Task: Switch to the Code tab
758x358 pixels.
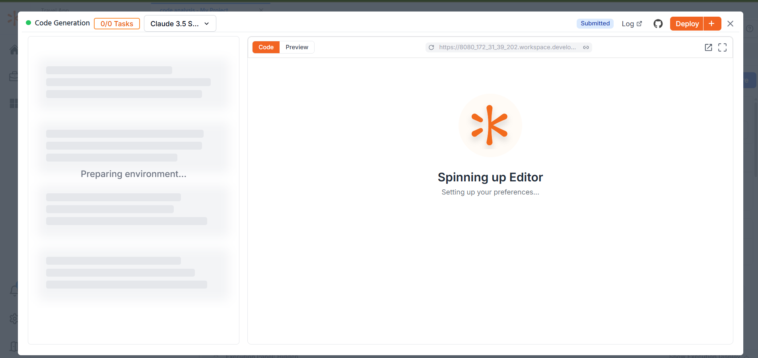Action: tap(266, 47)
